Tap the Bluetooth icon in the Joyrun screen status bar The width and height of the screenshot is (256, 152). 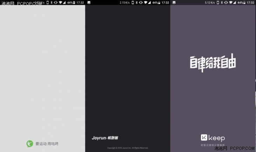coord(137,2)
